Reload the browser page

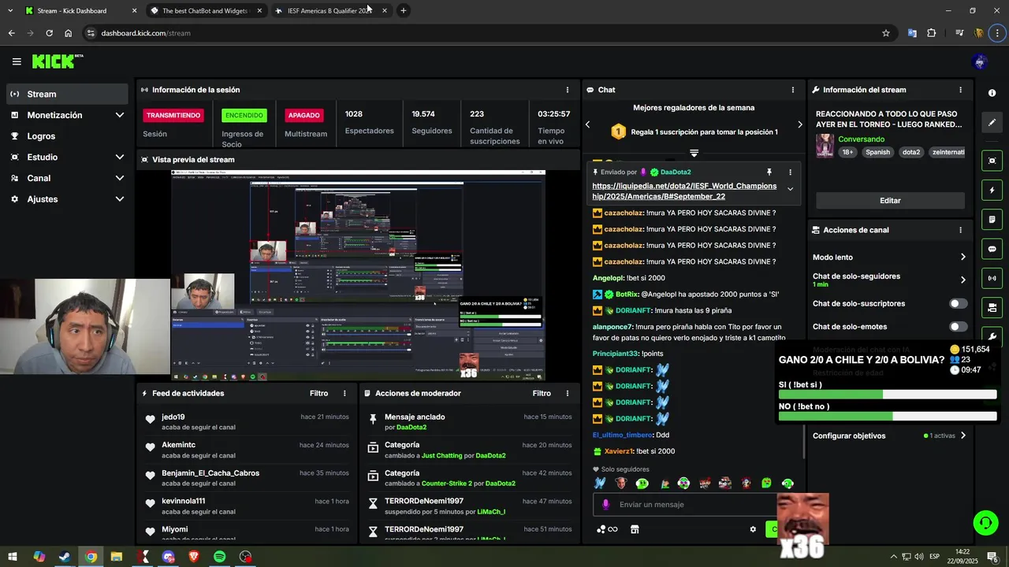[x=49, y=33]
